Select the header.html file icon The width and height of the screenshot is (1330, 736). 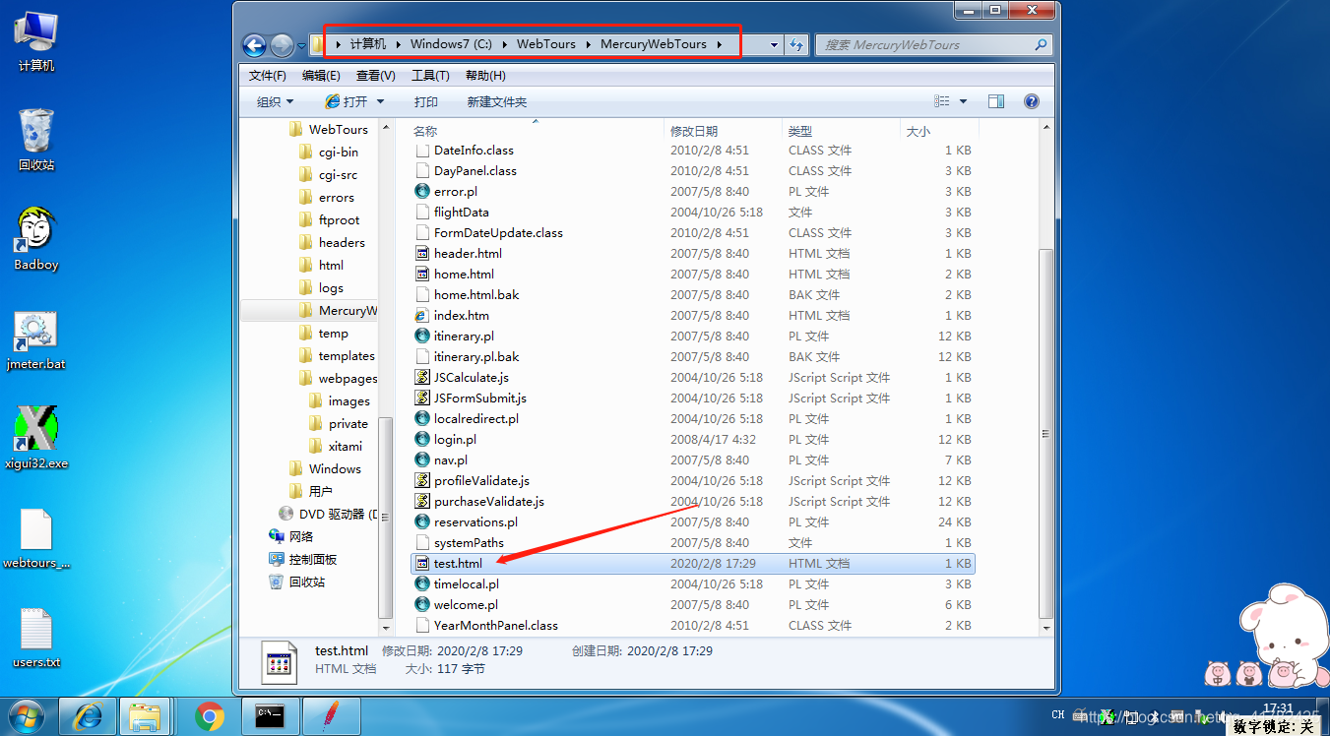[422, 253]
